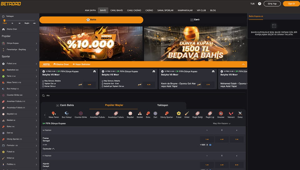Open the Canlı Bahis tab
This screenshot has height=170, width=300.
pos(65,105)
